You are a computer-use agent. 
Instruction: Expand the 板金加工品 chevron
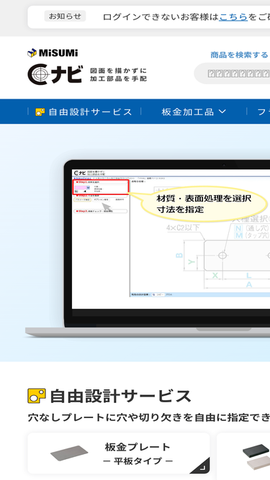[x=222, y=112]
